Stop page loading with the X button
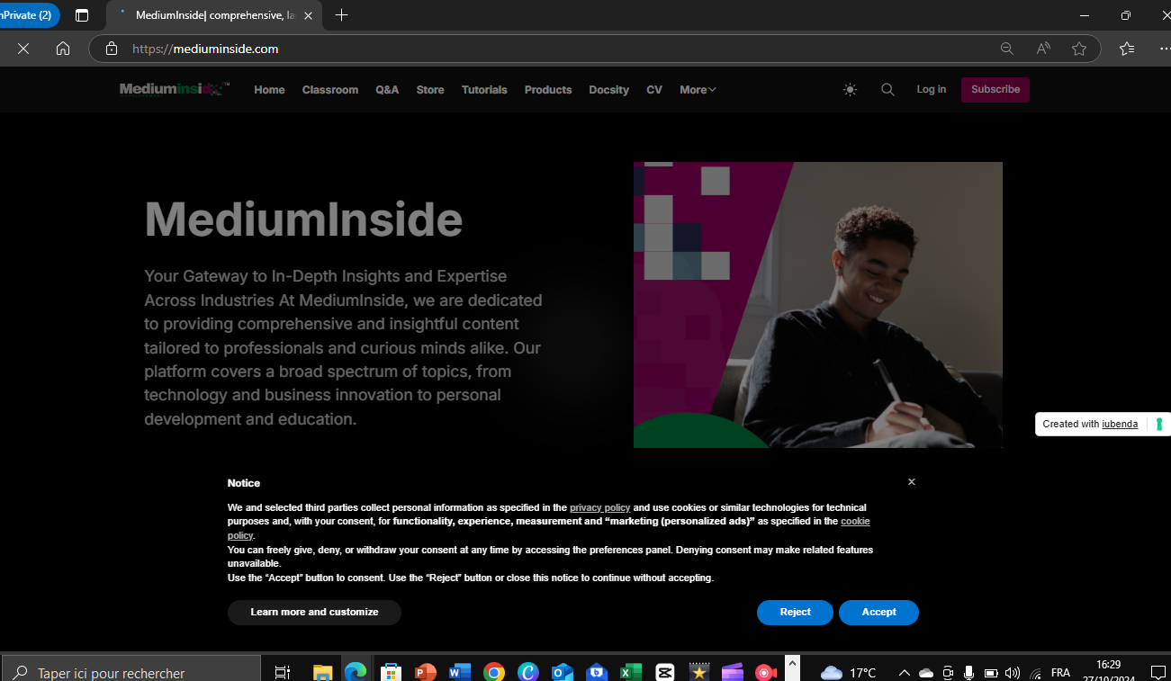The image size is (1171, 681). 23,49
